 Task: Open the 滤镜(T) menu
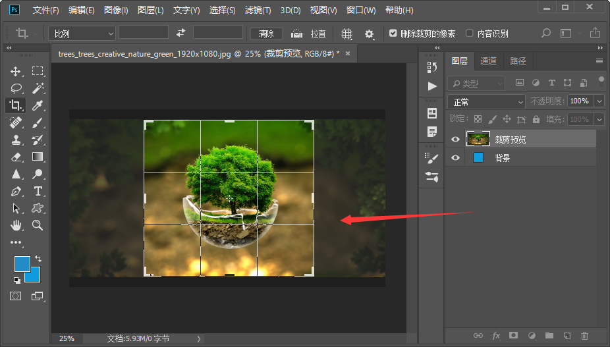258,11
